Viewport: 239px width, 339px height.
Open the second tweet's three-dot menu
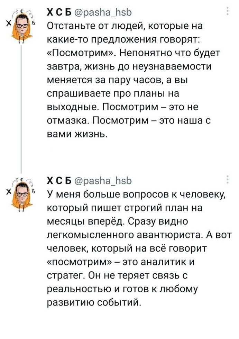(228, 179)
